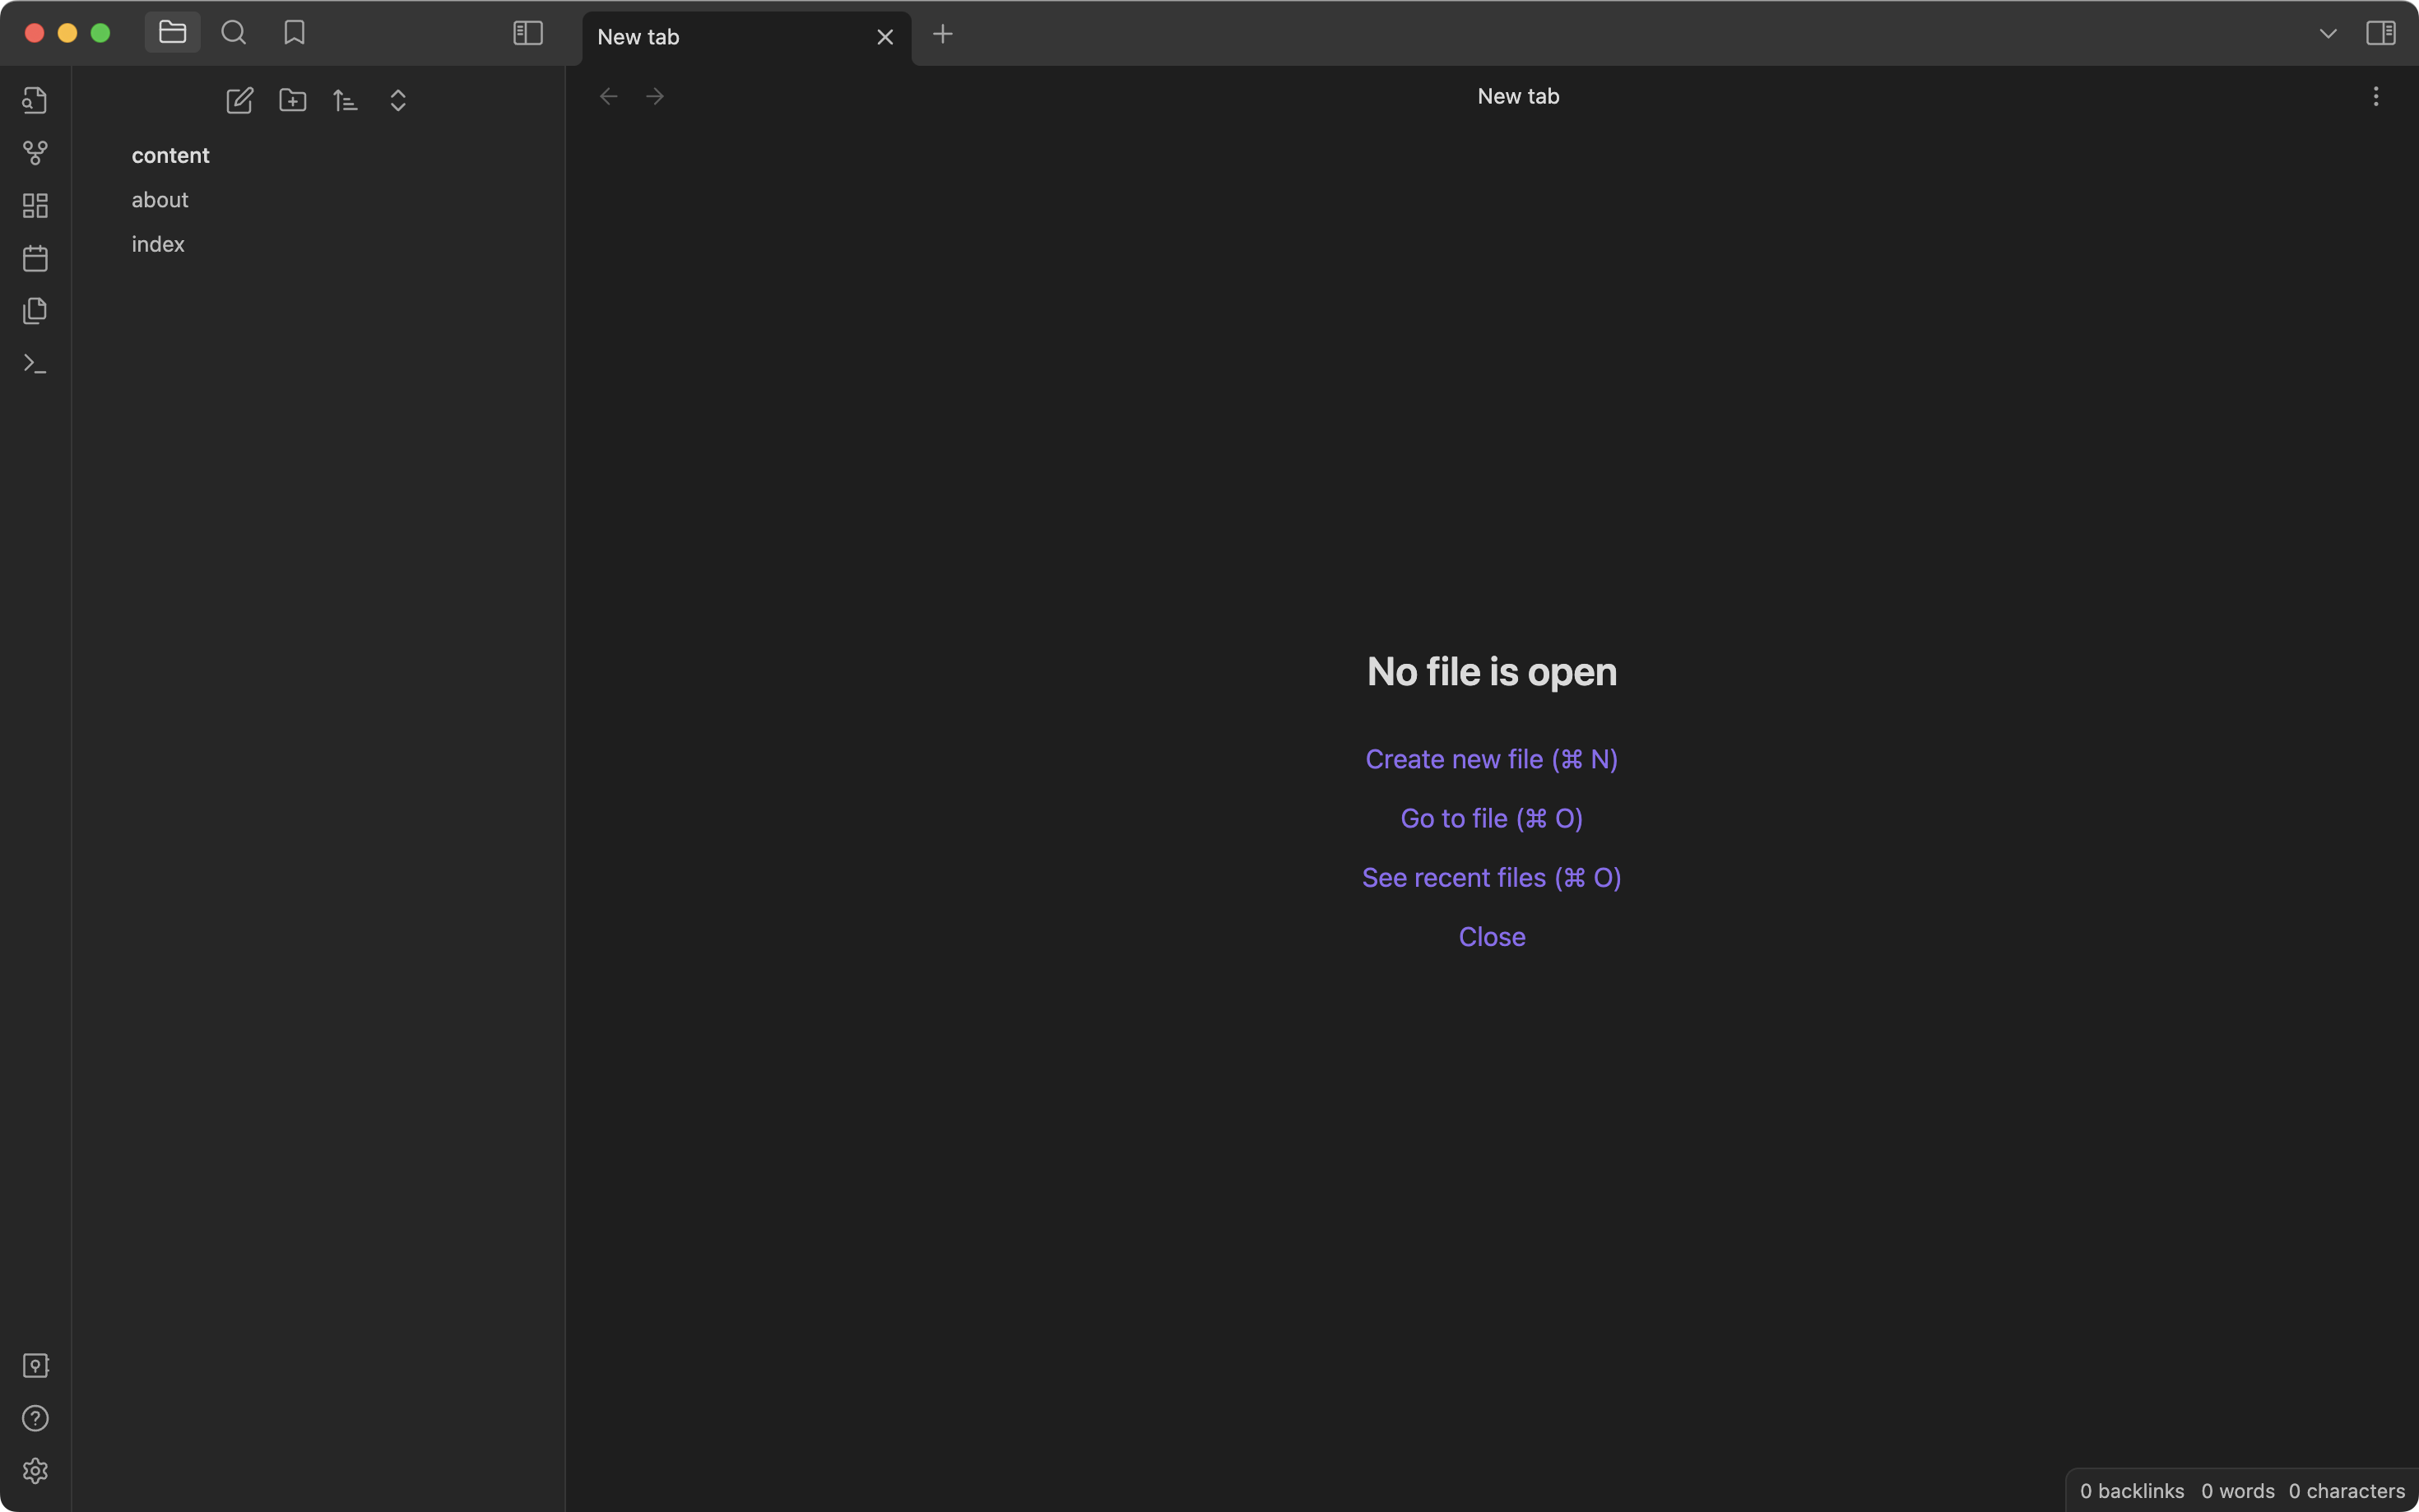Screen dimensions: 2419x1512
Task: Click Go to file link
Action: point(1491,817)
